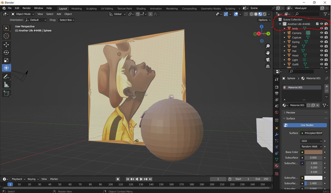Select the Annotate tool
331x193 pixels.
point(6,77)
